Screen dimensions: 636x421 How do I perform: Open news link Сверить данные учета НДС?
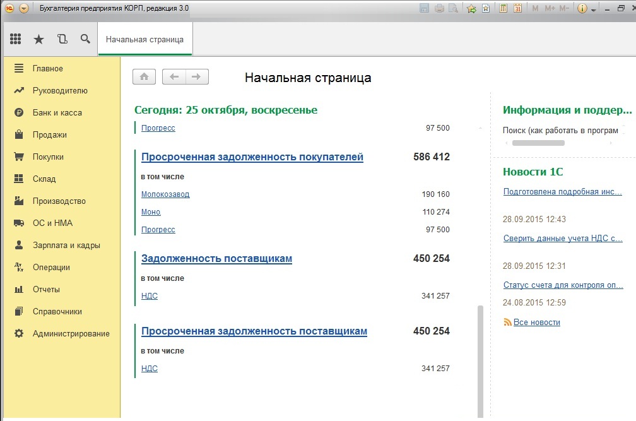point(563,238)
